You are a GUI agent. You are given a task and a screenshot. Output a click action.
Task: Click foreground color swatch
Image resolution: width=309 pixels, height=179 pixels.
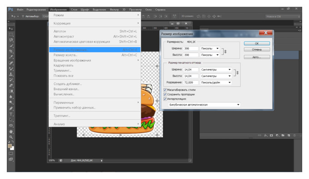[10, 146]
